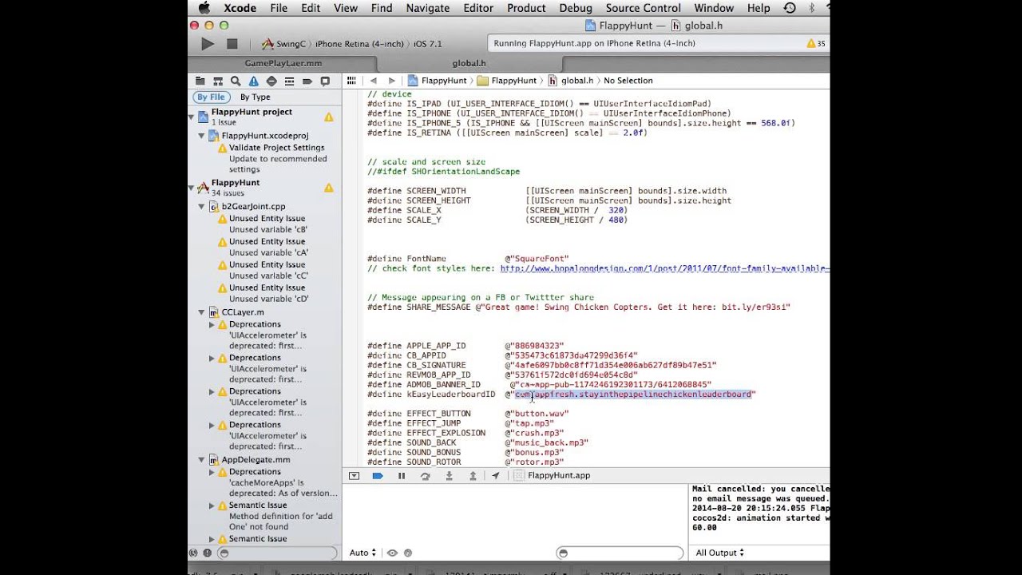Click the Run (play) button

(208, 44)
